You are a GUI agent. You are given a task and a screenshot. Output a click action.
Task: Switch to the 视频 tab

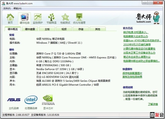coord(64,29)
